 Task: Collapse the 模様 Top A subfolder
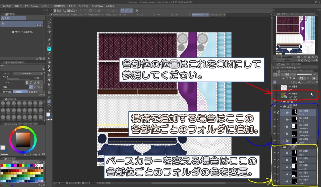284,112
